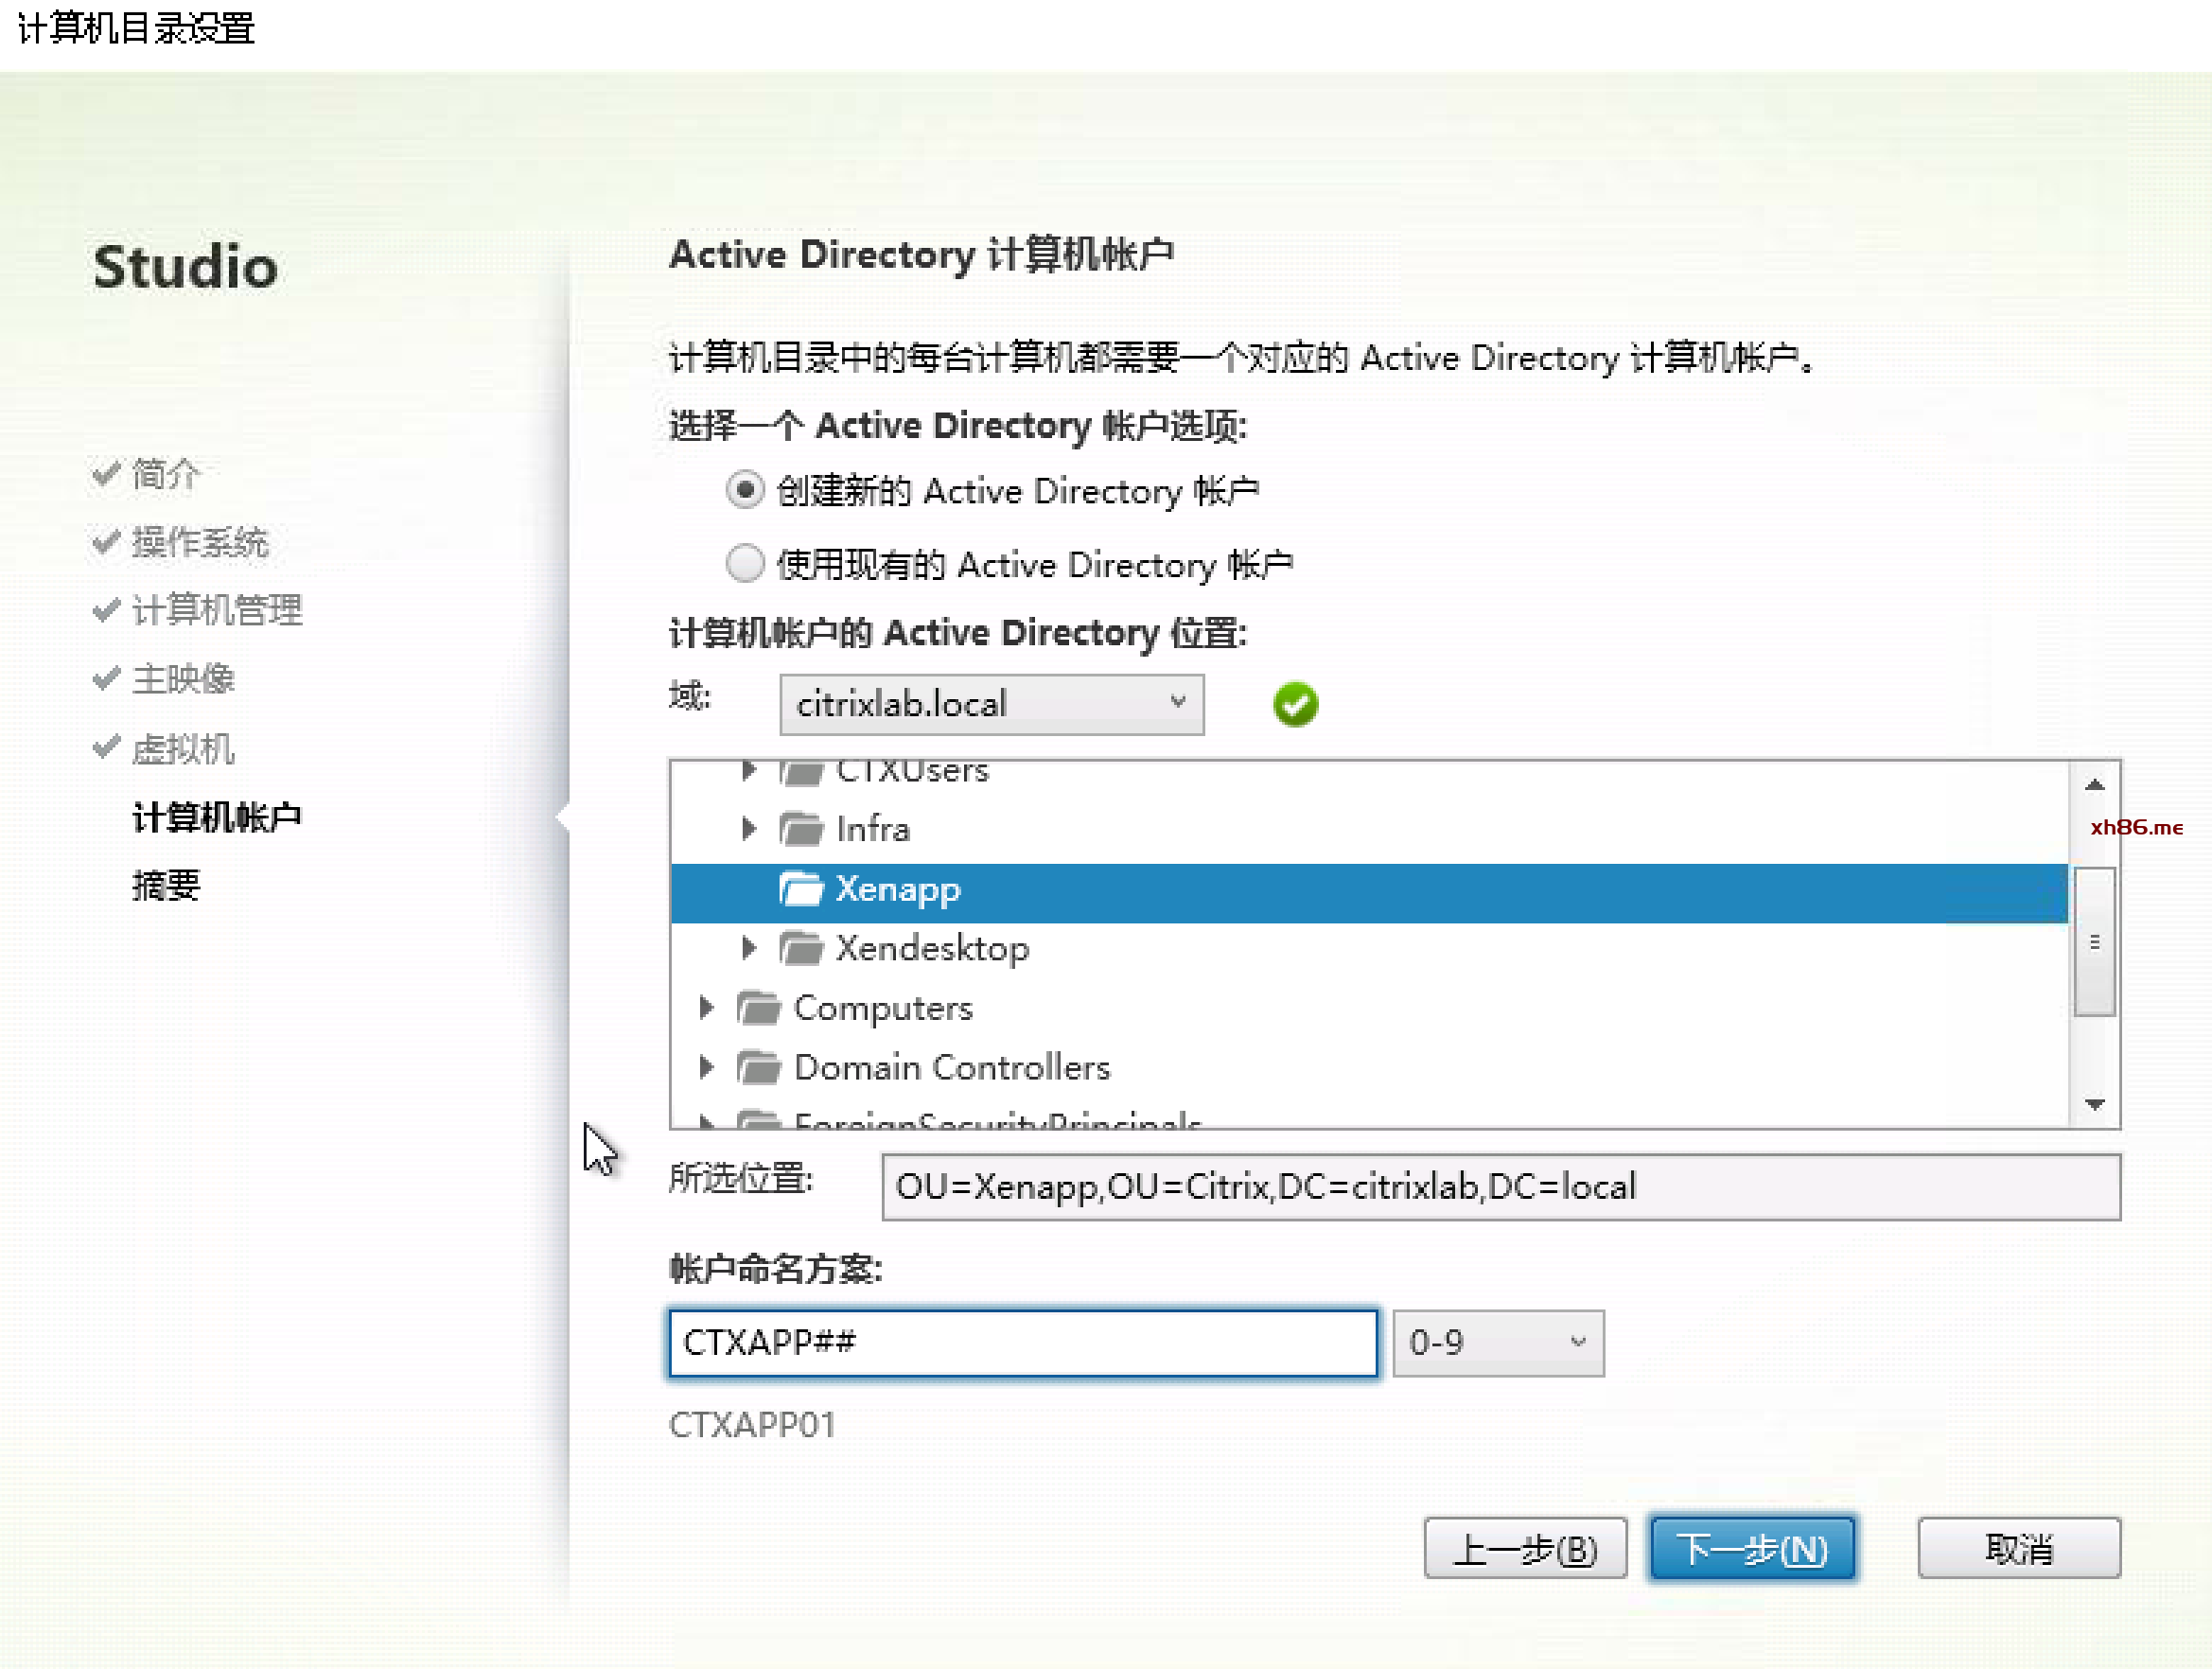Image resolution: width=2212 pixels, height=1669 pixels.
Task: Click the green domain validation checkmark
Action: click(x=1295, y=705)
